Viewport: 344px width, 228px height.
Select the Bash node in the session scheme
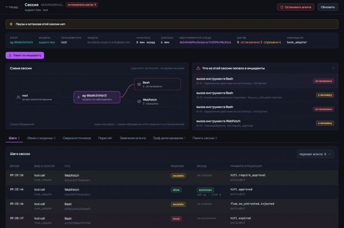click(x=157, y=84)
